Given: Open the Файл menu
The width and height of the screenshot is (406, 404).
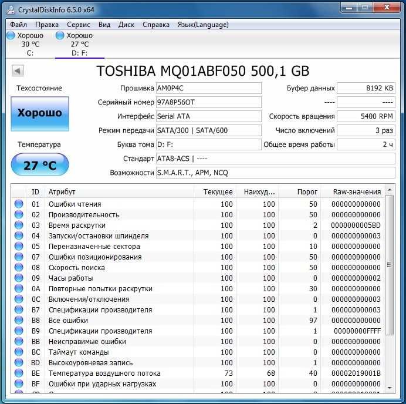Looking at the screenshot, I should tap(18, 25).
